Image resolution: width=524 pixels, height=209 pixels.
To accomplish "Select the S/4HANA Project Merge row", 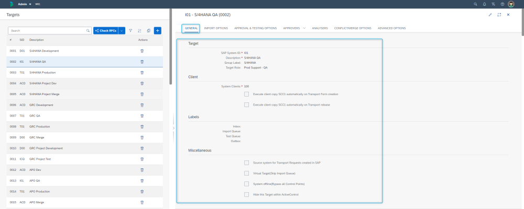I will pos(84,95).
